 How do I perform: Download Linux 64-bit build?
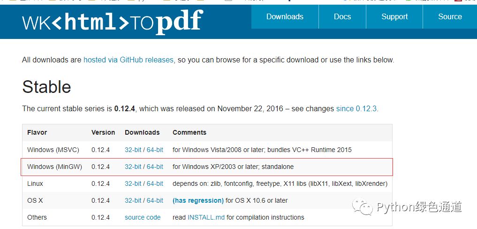155,183
